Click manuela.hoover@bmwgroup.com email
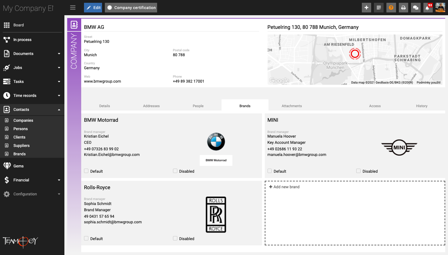The width and height of the screenshot is (448, 255). point(297,155)
